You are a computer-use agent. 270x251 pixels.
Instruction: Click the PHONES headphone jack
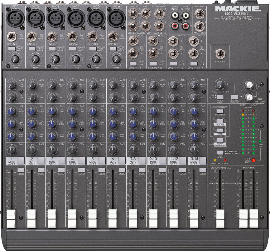click(x=220, y=54)
